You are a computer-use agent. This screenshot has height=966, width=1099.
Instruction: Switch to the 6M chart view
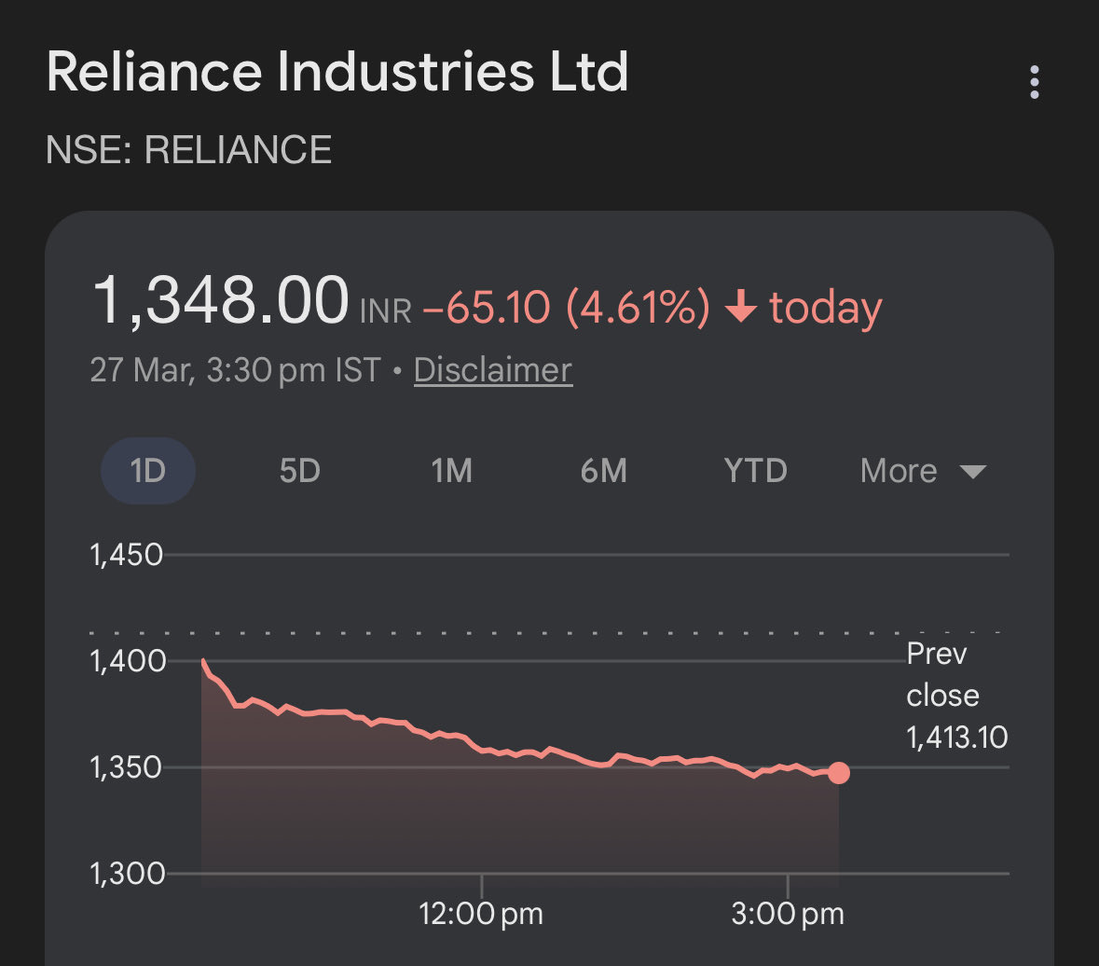[603, 471]
